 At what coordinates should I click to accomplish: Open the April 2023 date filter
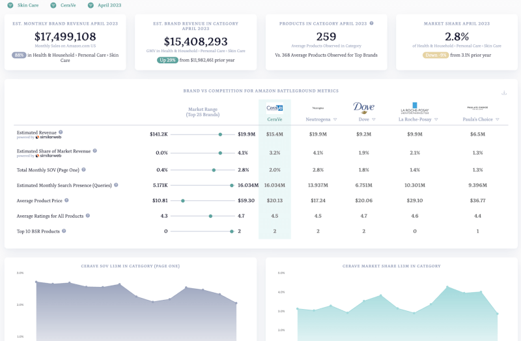point(104,5)
